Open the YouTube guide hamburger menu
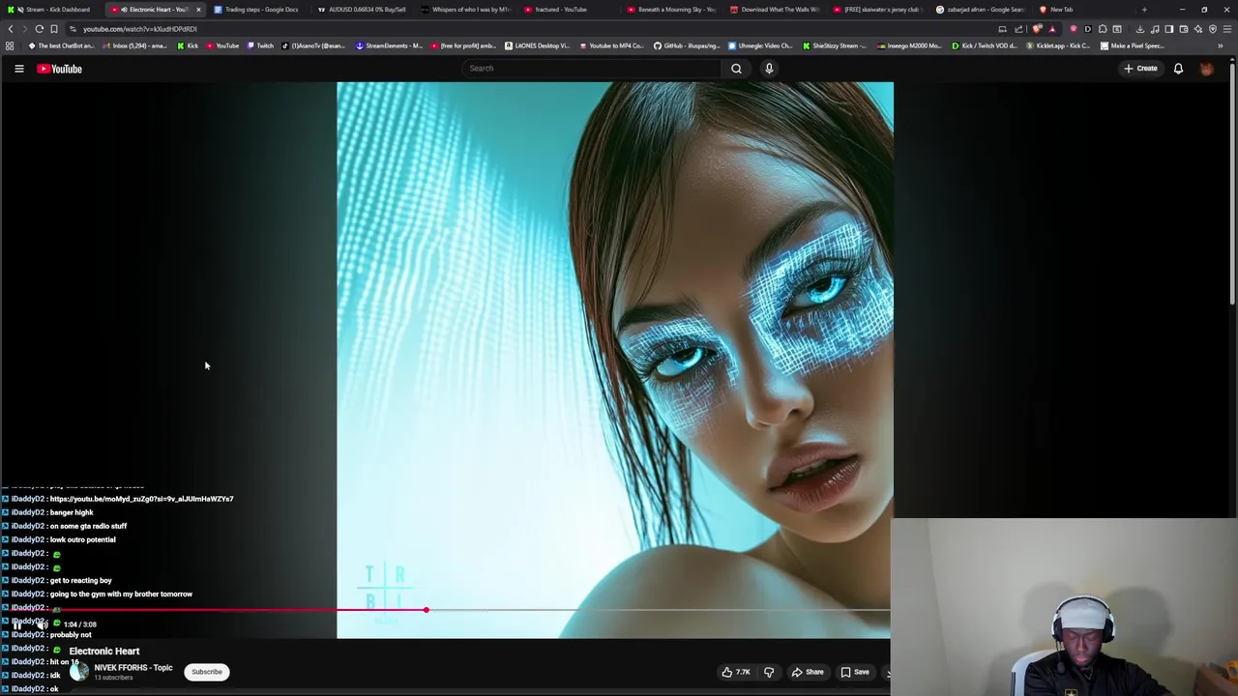This screenshot has width=1238, height=696. pyautogui.click(x=18, y=69)
